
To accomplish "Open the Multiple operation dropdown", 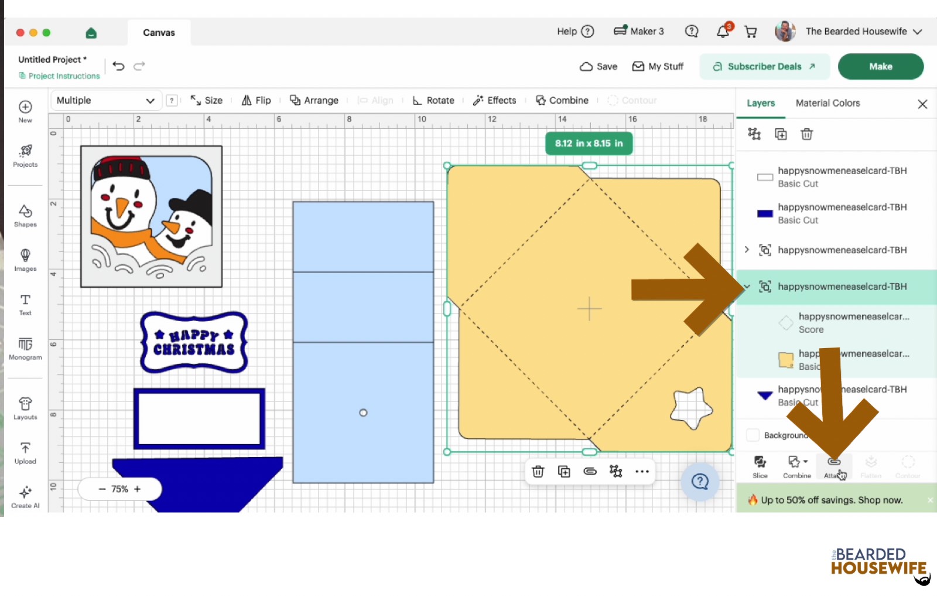I will (105, 100).
